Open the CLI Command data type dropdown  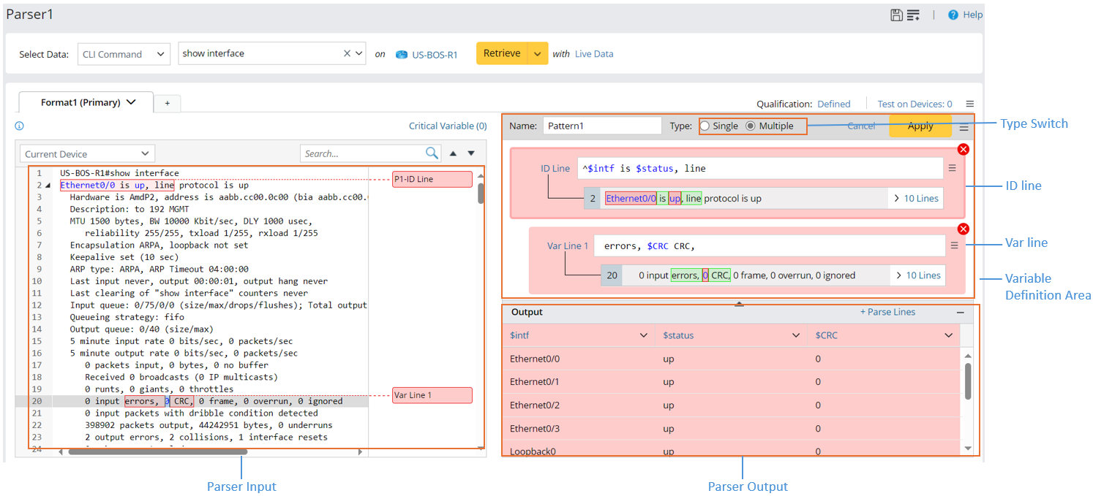pos(123,54)
